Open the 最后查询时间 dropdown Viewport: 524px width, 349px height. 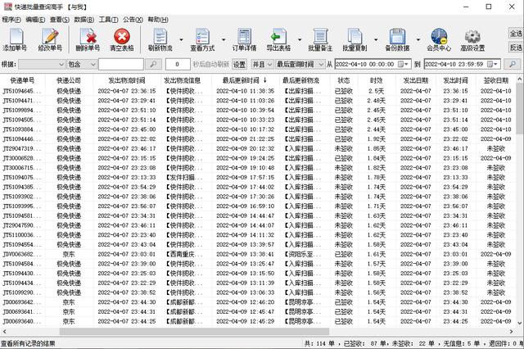(300, 64)
